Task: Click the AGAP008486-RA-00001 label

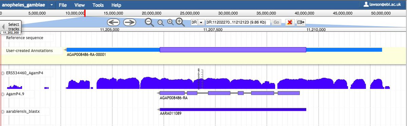Action: coord(86,55)
